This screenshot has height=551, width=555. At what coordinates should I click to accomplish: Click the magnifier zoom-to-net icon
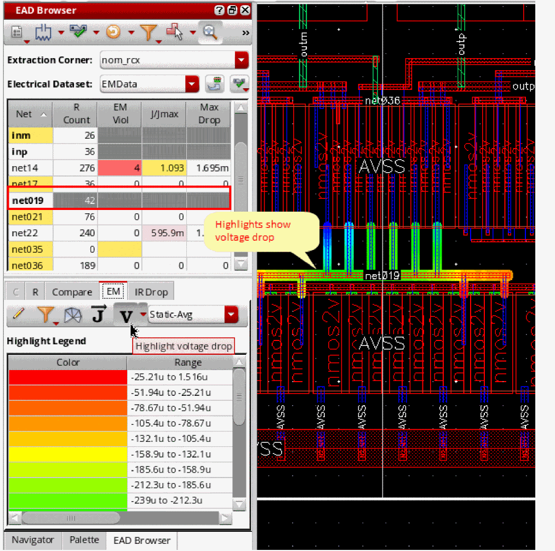click(x=209, y=32)
